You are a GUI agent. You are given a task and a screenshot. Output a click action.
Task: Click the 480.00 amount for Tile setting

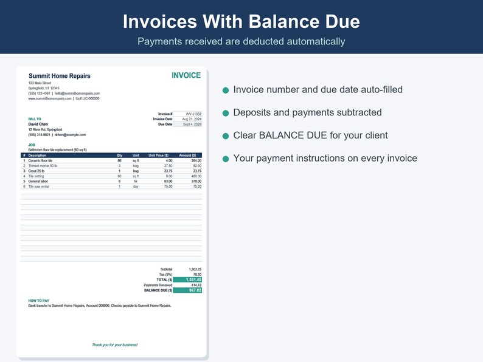(x=196, y=176)
